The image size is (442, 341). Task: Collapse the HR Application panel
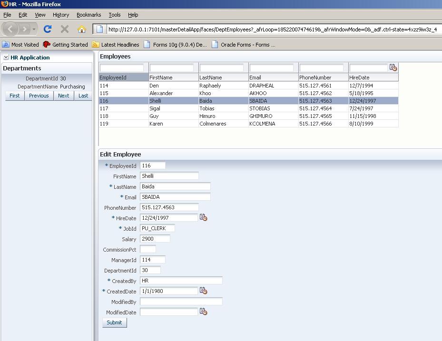pyautogui.click(x=6, y=57)
